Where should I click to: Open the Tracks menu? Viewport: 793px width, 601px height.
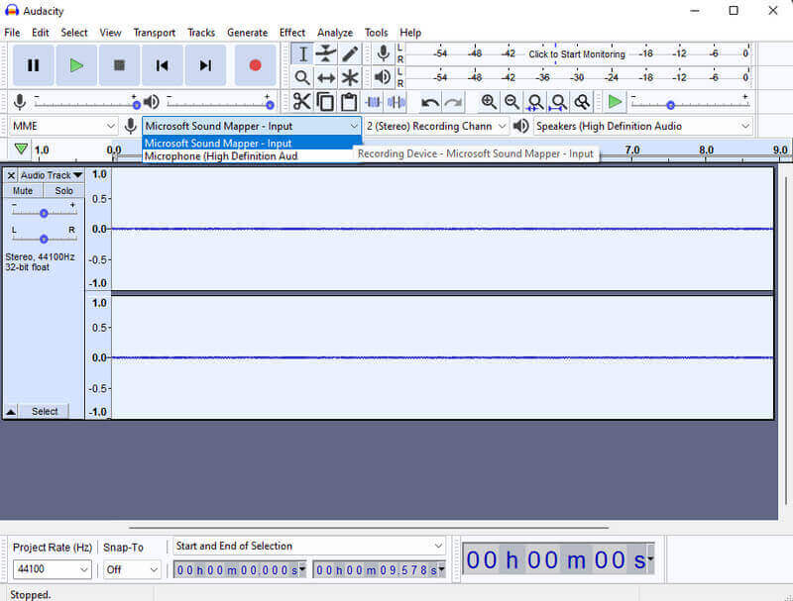[201, 33]
